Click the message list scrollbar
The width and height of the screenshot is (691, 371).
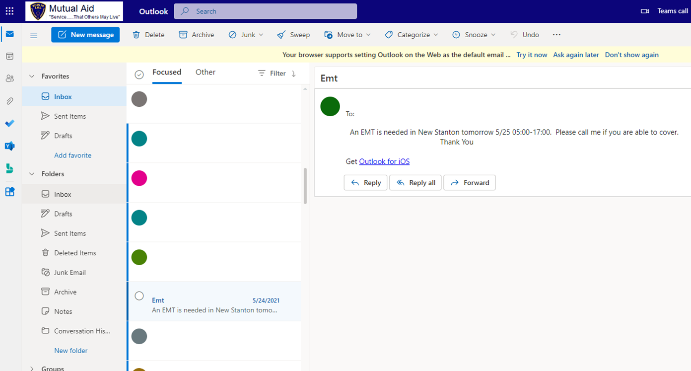point(305,185)
